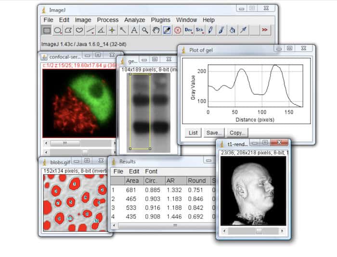Image resolution: width=337 pixels, height=257 pixels.
Task: Open the Dev menu tool
Action: coord(189,30)
